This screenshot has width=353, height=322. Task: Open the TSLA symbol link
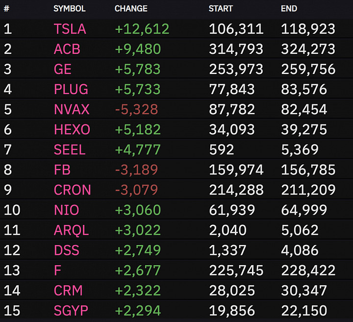coord(70,29)
